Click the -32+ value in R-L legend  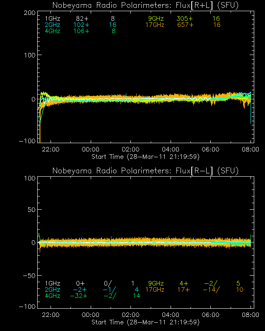point(79,296)
